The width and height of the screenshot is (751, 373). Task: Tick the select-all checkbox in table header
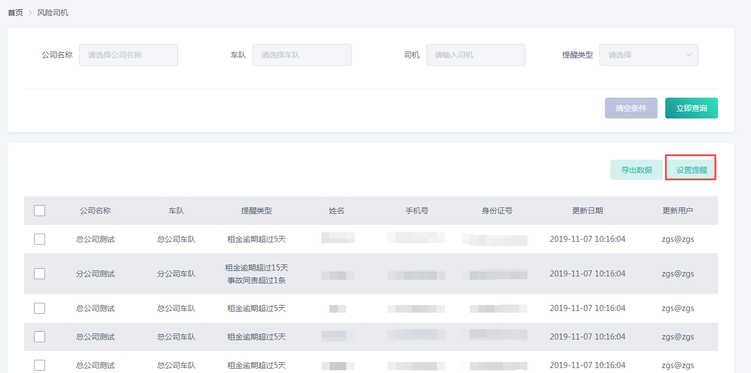[x=40, y=211]
